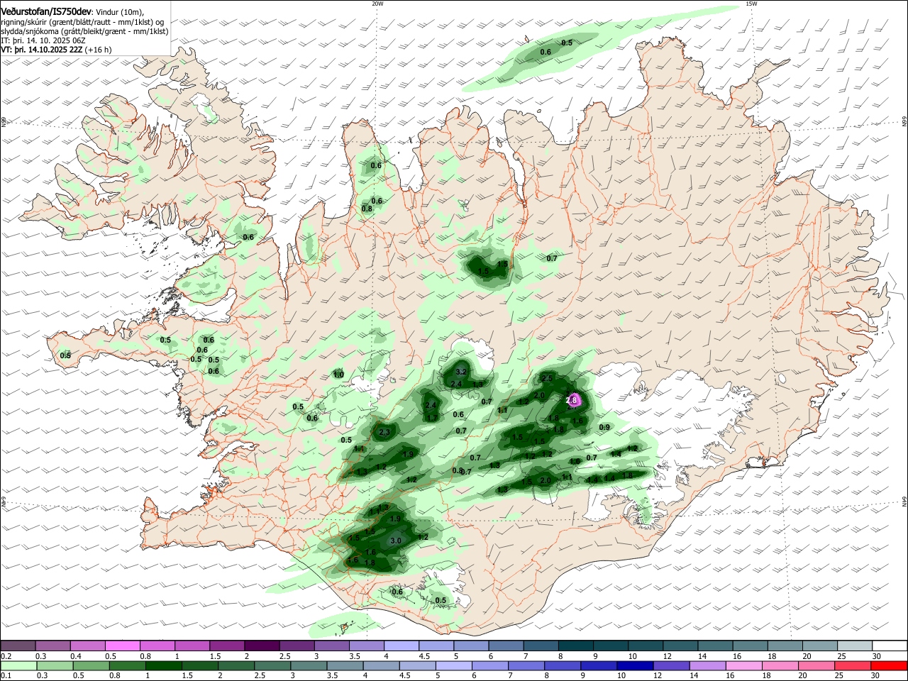Click the 2.3 precipitation value on the map
The height and width of the screenshot is (681, 908).
click(384, 432)
